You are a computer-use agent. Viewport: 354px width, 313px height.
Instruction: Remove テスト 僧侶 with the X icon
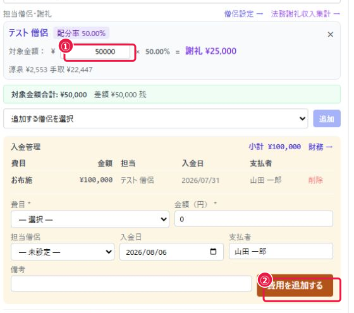(x=330, y=35)
